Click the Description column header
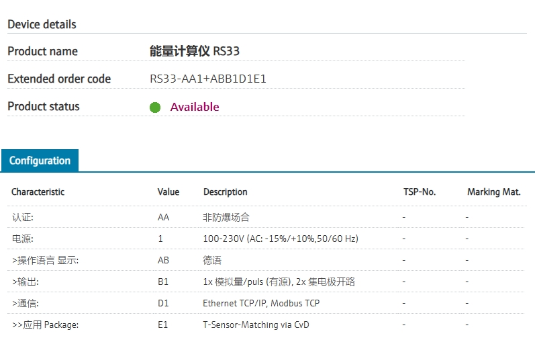The width and height of the screenshot is (535, 342). pos(226,191)
